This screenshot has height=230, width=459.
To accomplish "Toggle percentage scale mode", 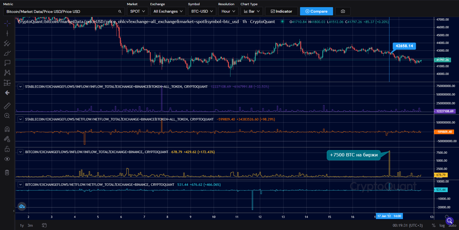I will pyautogui.click(x=434, y=225).
